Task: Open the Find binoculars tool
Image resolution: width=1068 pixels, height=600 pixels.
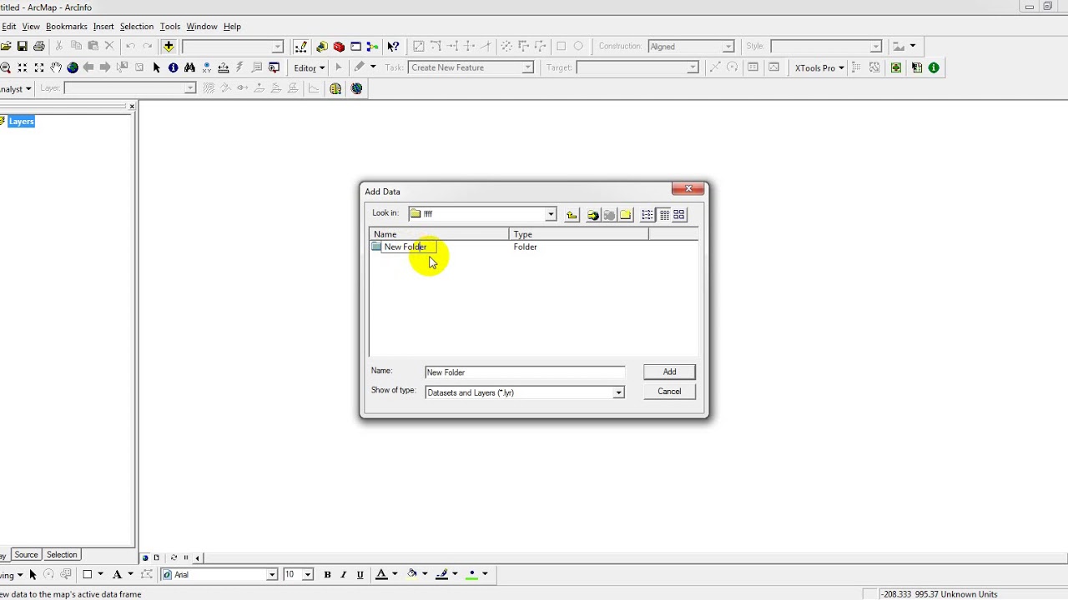Action: 189,67
